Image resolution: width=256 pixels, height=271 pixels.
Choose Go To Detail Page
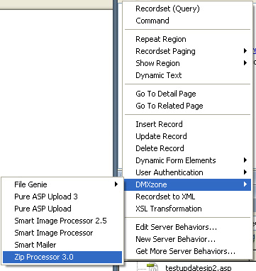(187, 94)
